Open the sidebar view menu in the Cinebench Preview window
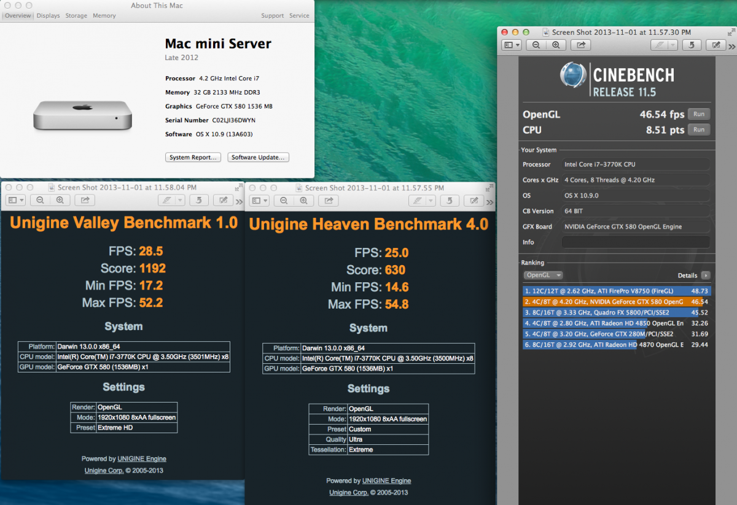 [512, 45]
